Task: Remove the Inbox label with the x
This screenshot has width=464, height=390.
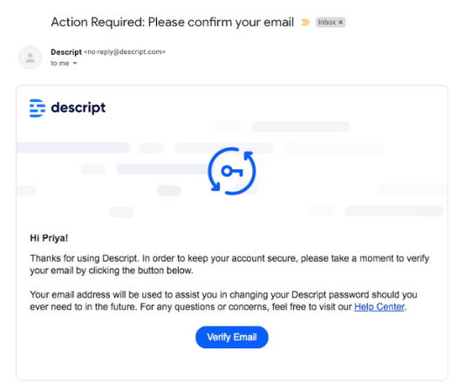Action: [341, 22]
